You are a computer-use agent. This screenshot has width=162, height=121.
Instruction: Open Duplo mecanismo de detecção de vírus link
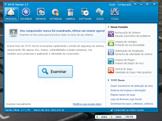coord(132,86)
